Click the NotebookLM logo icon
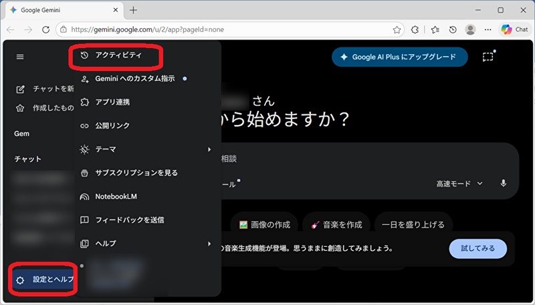535x305 pixels. [x=85, y=197]
